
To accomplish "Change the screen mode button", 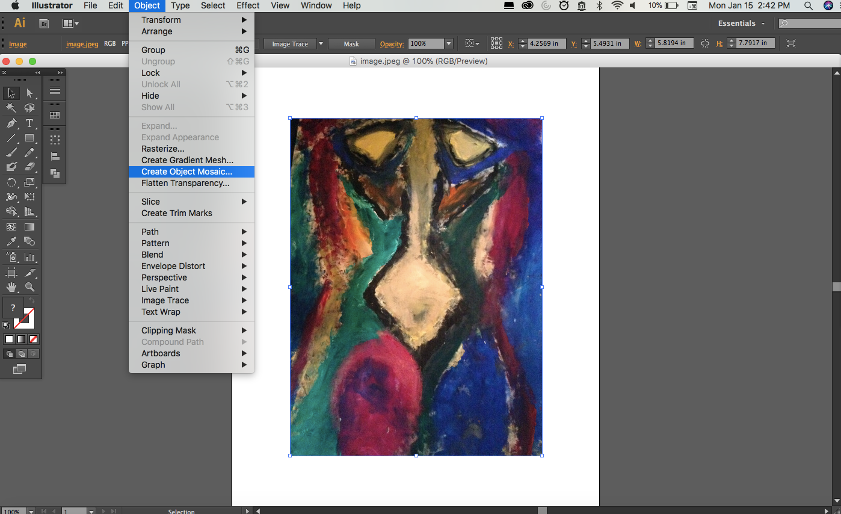I will click(x=19, y=370).
